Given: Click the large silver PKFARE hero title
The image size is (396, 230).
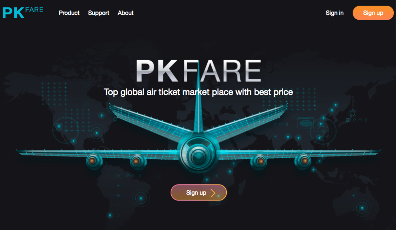Looking at the screenshot, I should coord(198,71).
